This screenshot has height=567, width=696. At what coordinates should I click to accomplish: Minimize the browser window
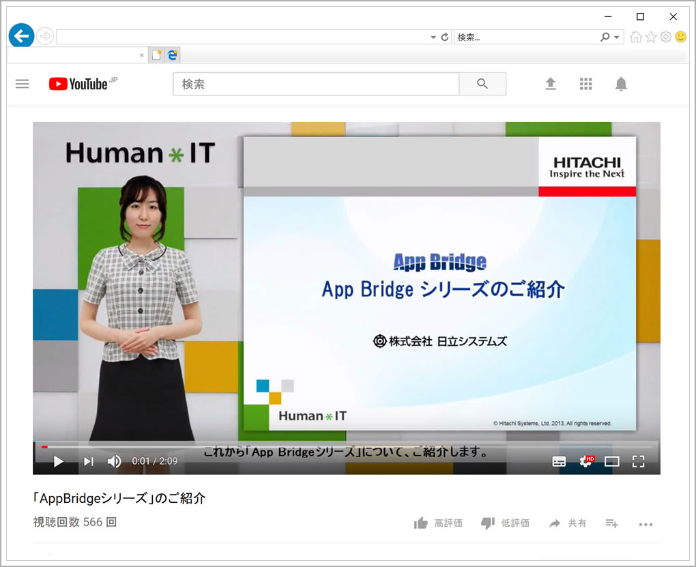click(608, 16)
